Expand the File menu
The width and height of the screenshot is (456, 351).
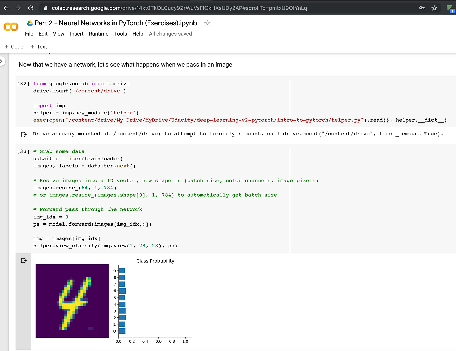[x=29, y=34]
